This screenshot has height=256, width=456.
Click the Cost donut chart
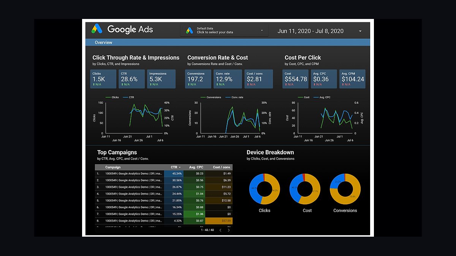point(305,188)
